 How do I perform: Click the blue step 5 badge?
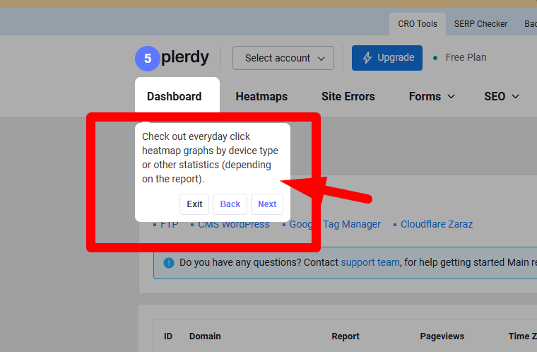[148, 59]
